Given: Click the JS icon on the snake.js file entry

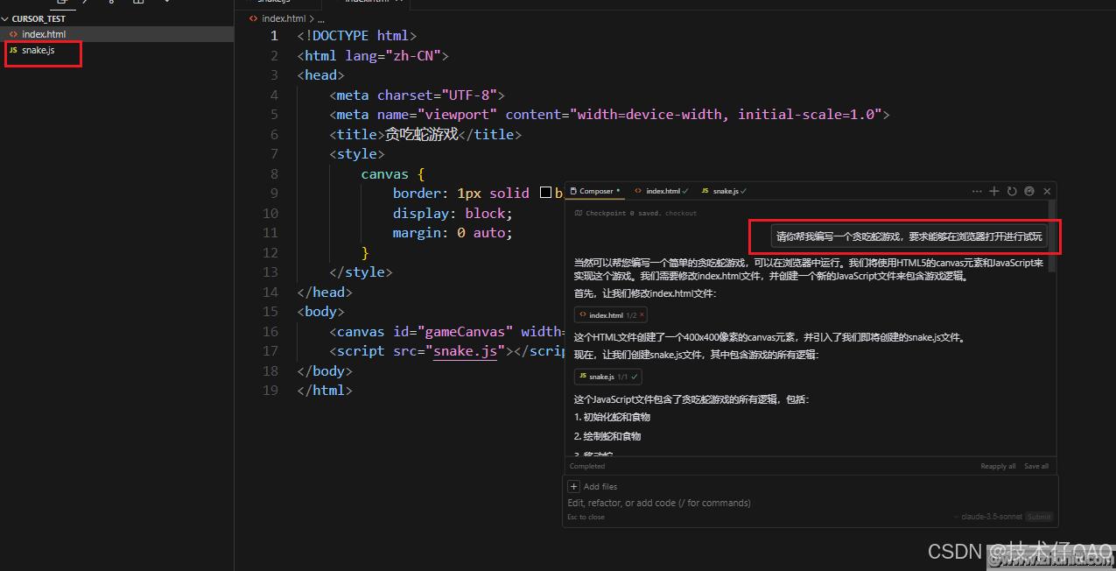Looking at the screenshot, I should coord(12,50).
